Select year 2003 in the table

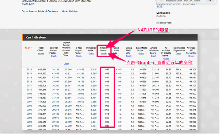pyautogui.click(x=29, y=118)
